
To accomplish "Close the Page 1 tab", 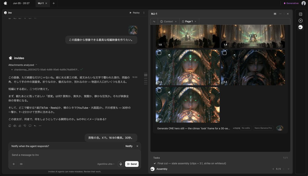I will coord(195,22).
